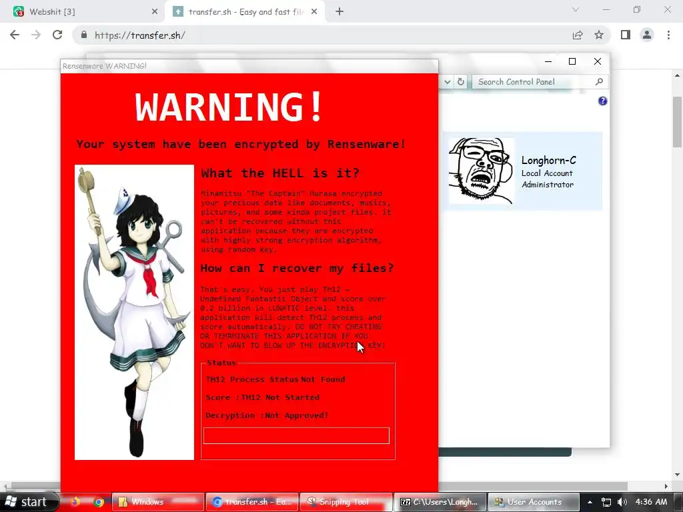Refresh the Control Panel address bar
Image resolution: width=683 pixels, height=512 pixels.
[x=461, y=81]
